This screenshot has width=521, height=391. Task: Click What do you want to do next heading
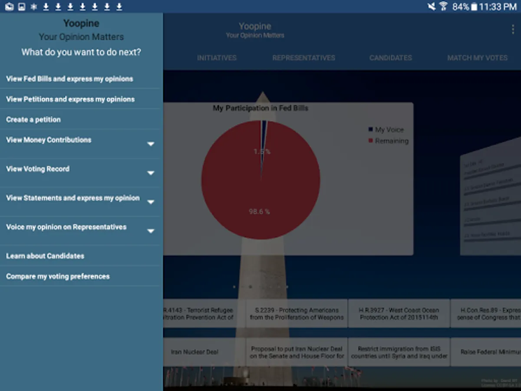coord(81,52)
